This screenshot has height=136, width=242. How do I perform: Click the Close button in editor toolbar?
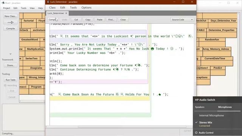click(x=123, y=20)
